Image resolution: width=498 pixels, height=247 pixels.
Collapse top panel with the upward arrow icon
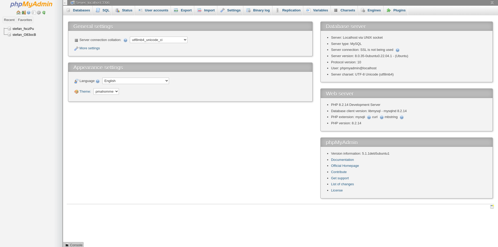tap(492, 3)
